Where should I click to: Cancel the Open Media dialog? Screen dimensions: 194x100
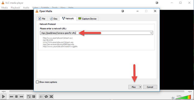click(150, 87)
